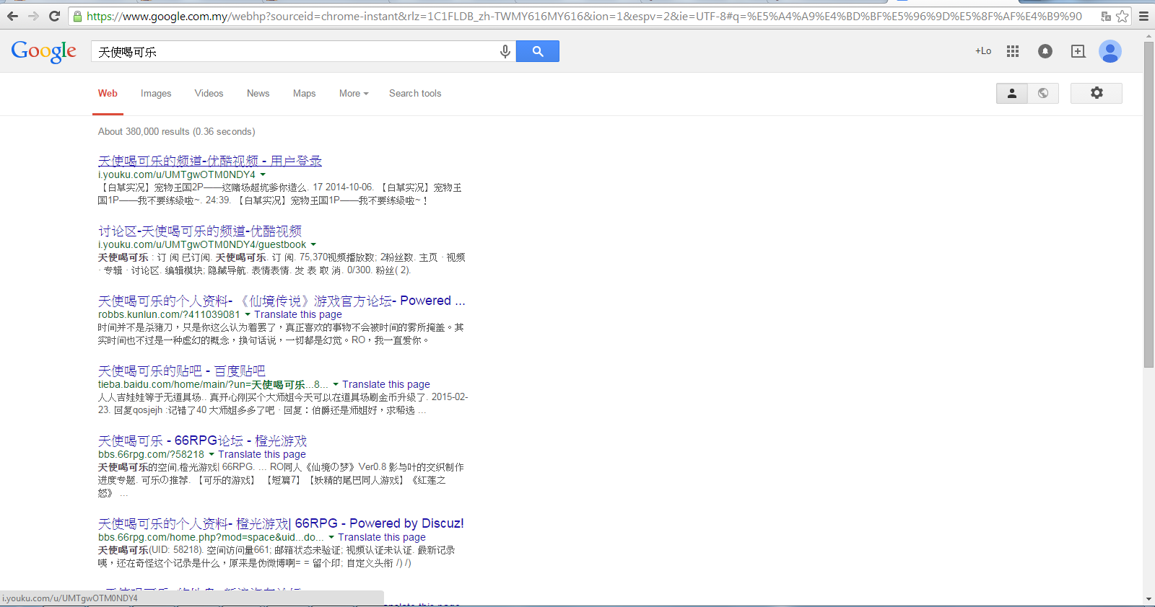Click the Google logo
Image resolution: width=1155 pixels, height=607 pixels.
[44, 51]
